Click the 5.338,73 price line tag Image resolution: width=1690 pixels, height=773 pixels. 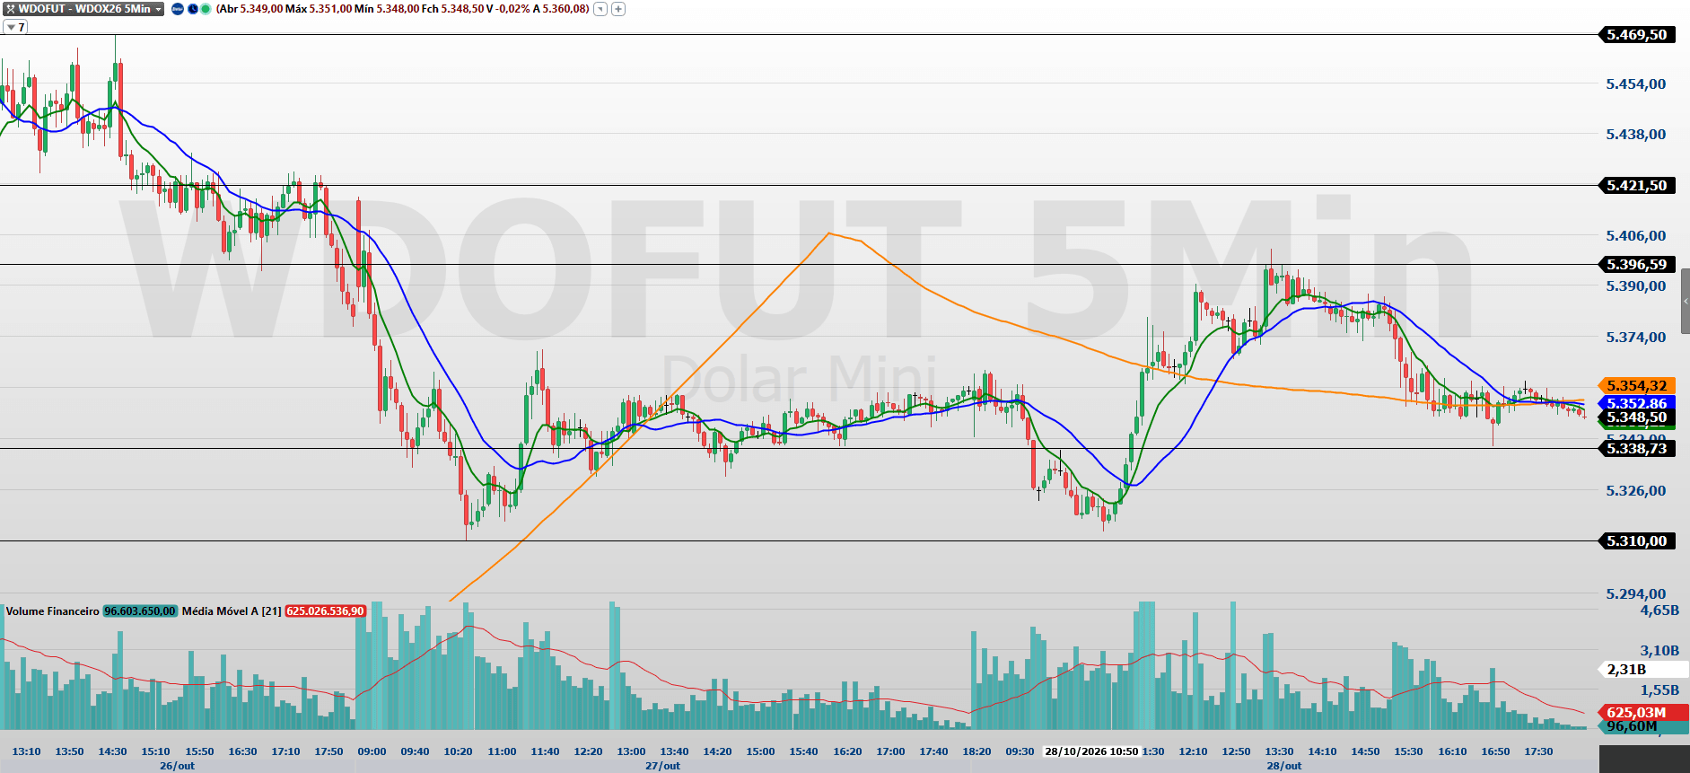point(1636,449)
